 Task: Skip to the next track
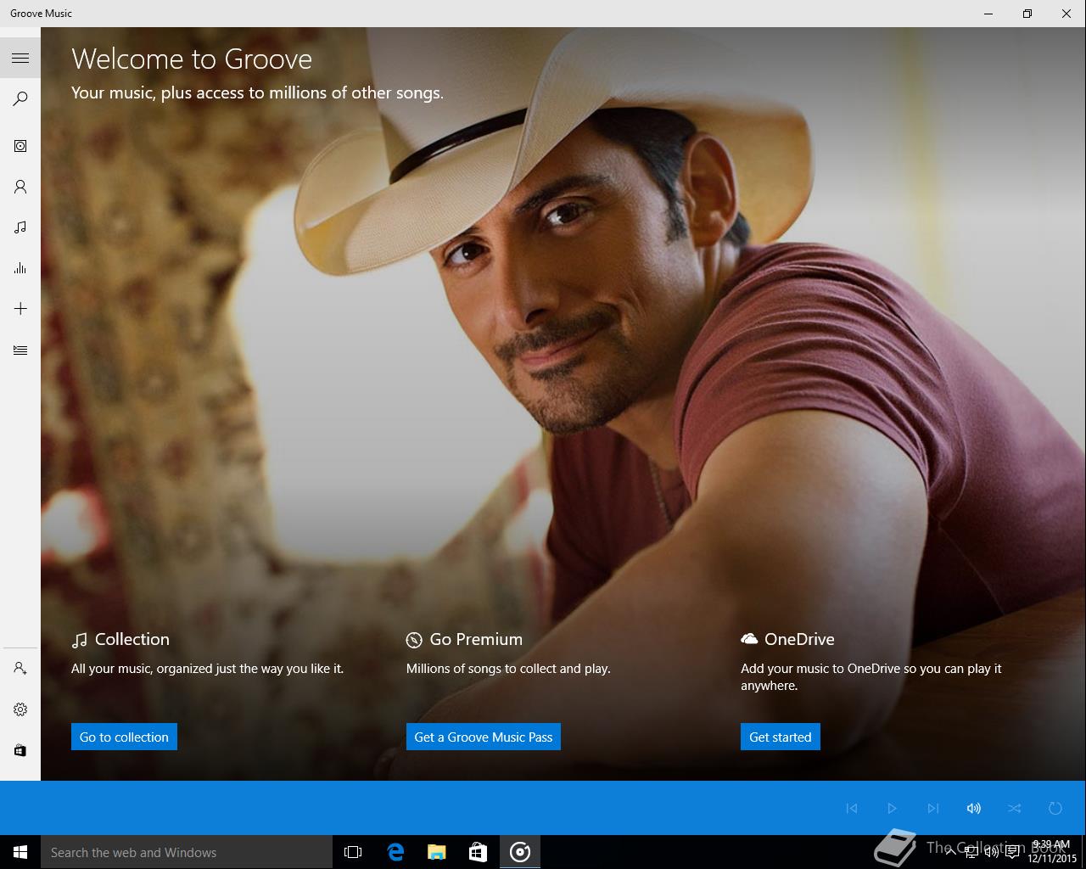click(933, 808)
